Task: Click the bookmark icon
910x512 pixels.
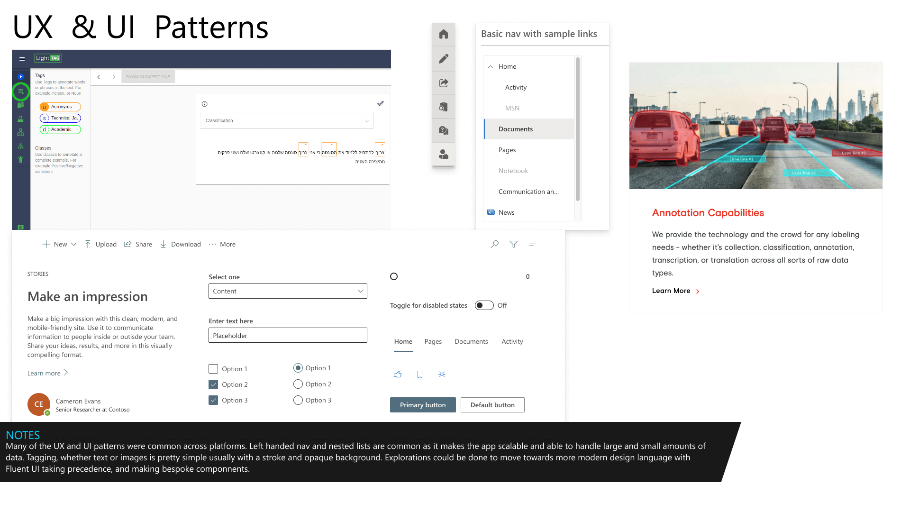Action: [x=420, y=375]
